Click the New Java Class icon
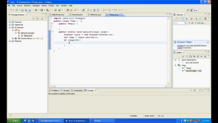 click(60, 10)
